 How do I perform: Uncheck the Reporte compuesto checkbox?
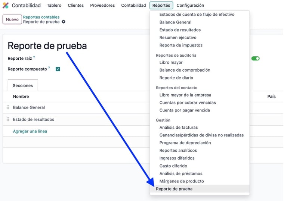(58, 69)
